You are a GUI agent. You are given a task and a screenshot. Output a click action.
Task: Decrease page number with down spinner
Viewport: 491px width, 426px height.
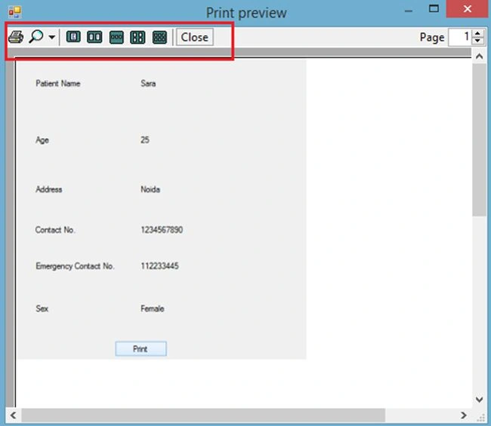click(x=478, y=41)
